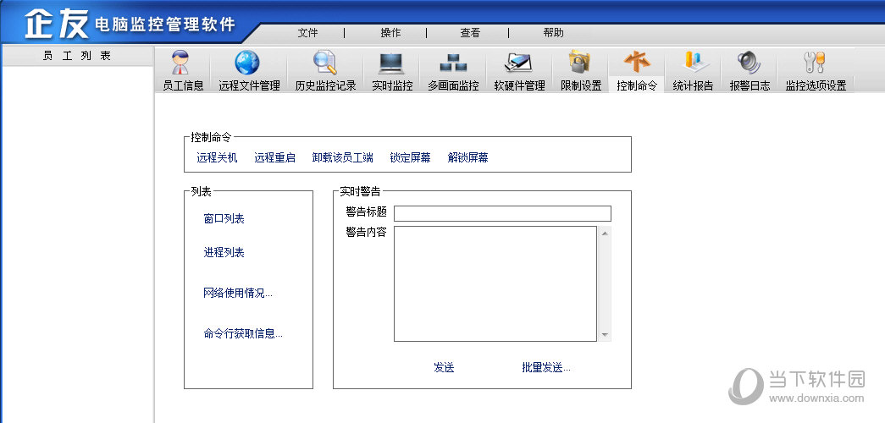
Task: Open 历史监控记录 history monitoring records
Action: point(325,71)
